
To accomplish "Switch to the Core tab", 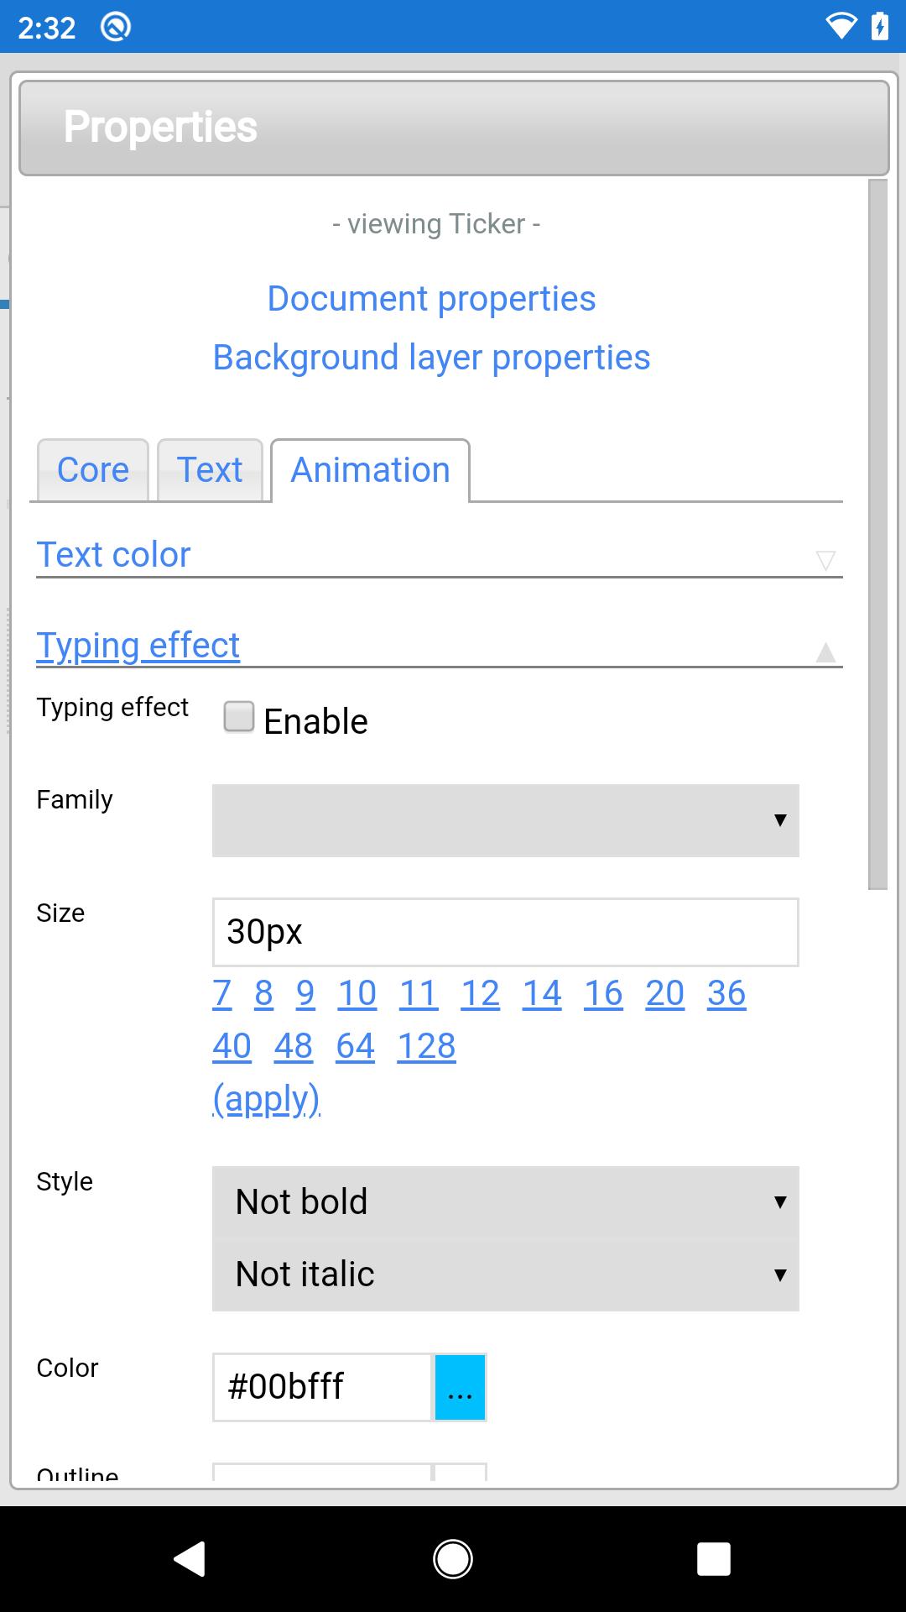I will (93, 470).
